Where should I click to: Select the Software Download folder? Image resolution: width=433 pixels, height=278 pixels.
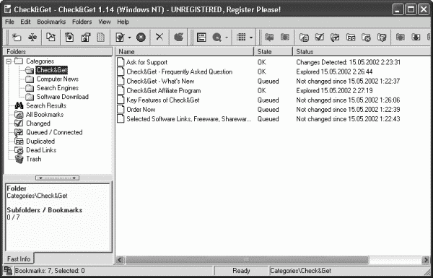62,97
